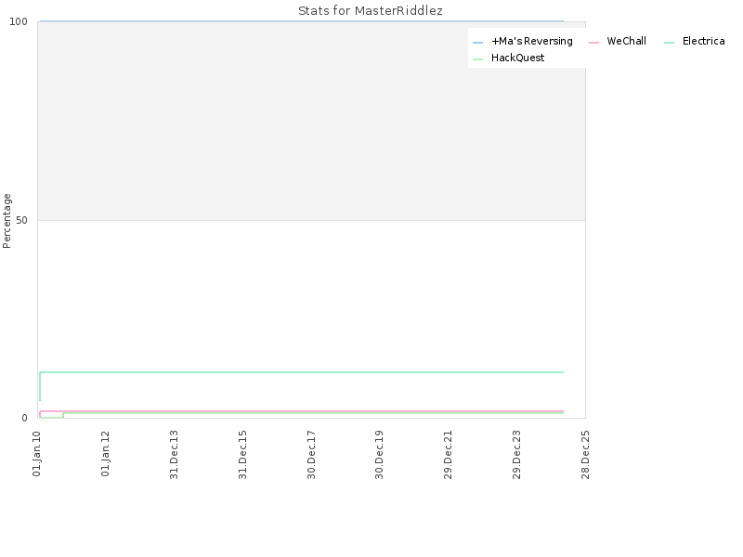Click the 31.Dec.13 date label
The height and width of the screenshot is (557, 743).
(174, 454)
